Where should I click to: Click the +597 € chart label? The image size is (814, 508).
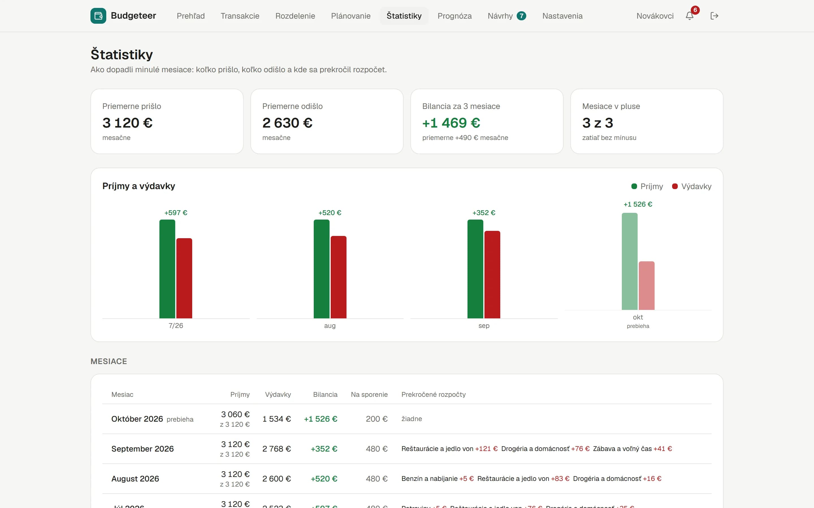176,213
